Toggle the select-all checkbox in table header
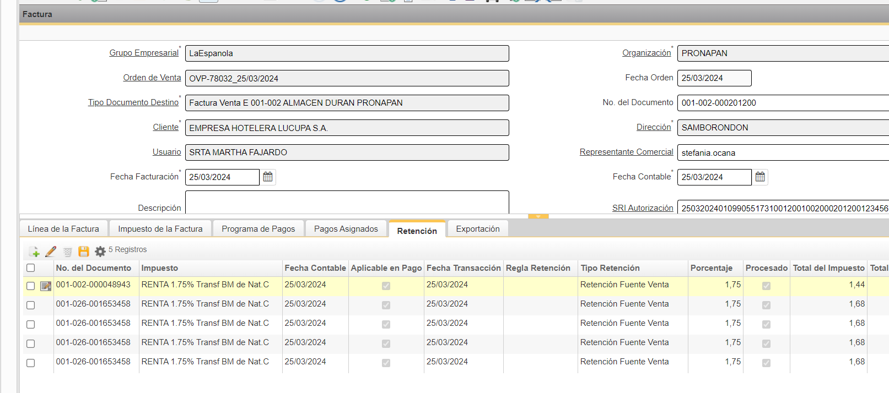The width and height of the screenshot is (889, 393). coord(31,268)
